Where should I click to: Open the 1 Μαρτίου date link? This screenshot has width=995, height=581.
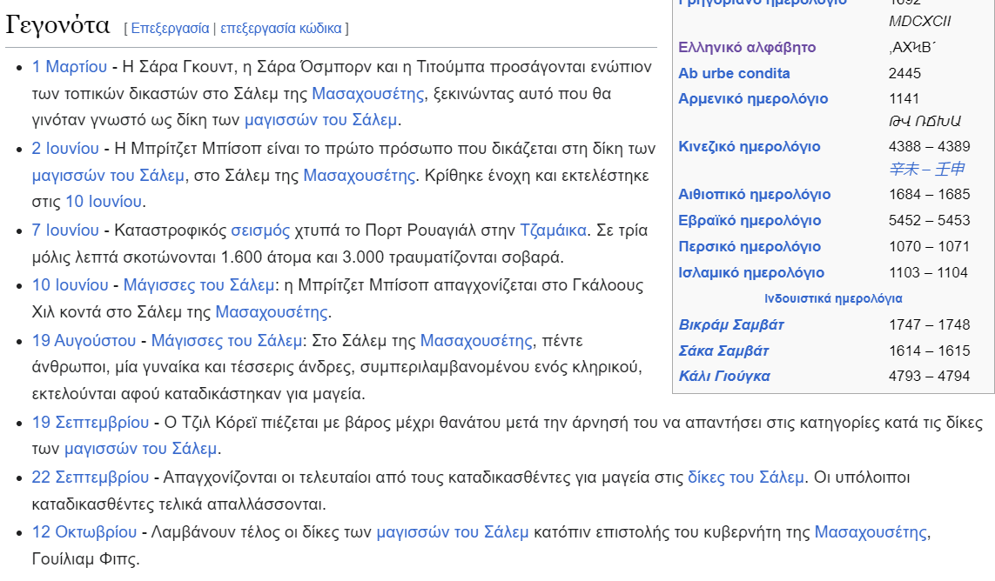70,67
